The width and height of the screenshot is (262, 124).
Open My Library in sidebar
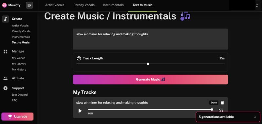19,64
